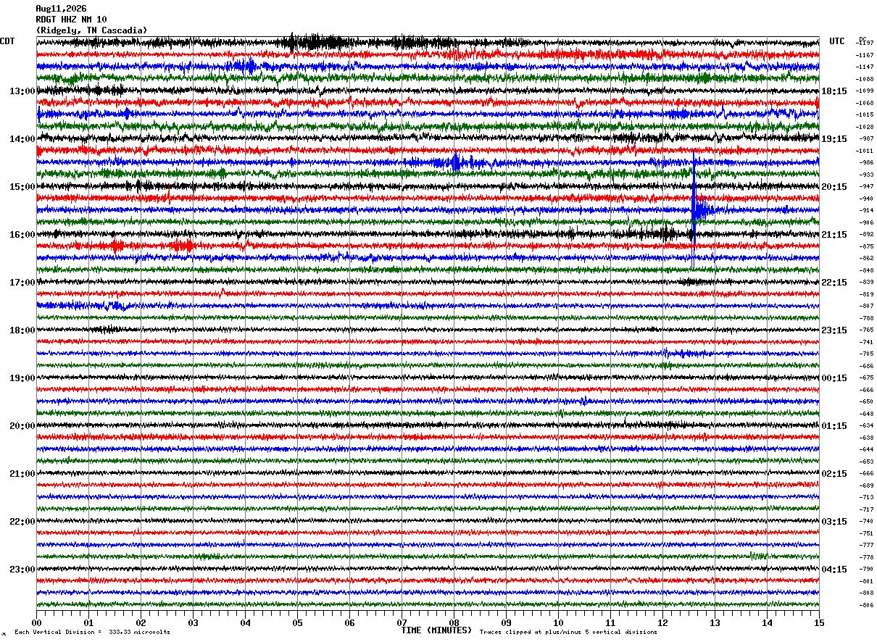
Task: Click the 03:15 UTC time label
Action: [x=834, y=522]
